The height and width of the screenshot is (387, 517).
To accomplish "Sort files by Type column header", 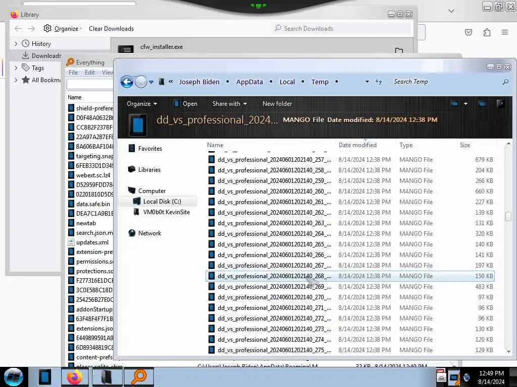I will coord(406,145).
